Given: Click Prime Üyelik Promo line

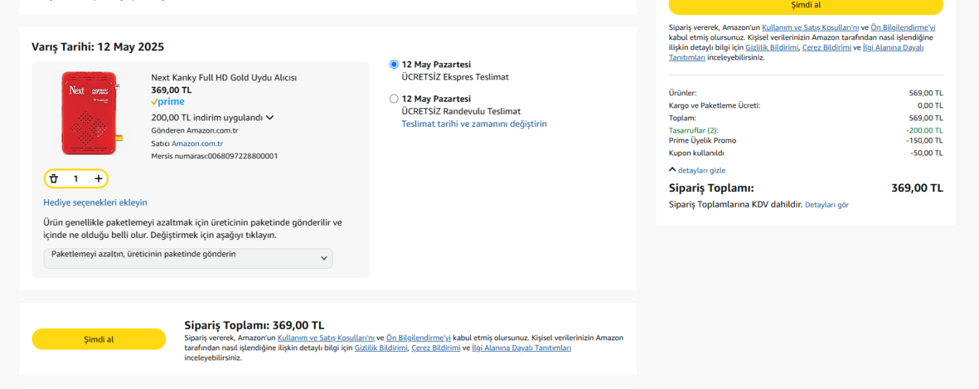Looking at the screenshot, I should 806,140.
